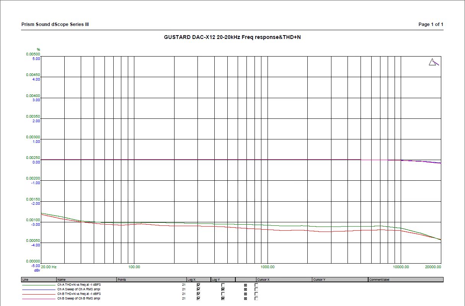465x306 pixels.
Task: Click the Log X column header
Action: tap(198, 280)
